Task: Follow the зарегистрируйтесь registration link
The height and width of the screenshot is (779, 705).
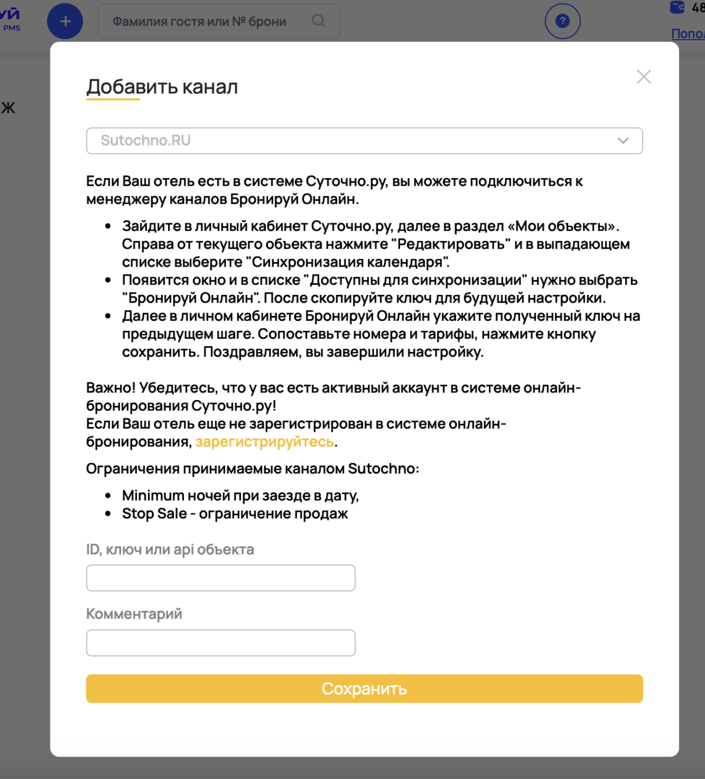Action: tap(264, 442)
